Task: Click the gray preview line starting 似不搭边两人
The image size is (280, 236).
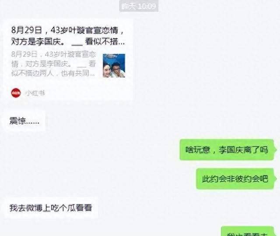Action: tap(53, 73)
